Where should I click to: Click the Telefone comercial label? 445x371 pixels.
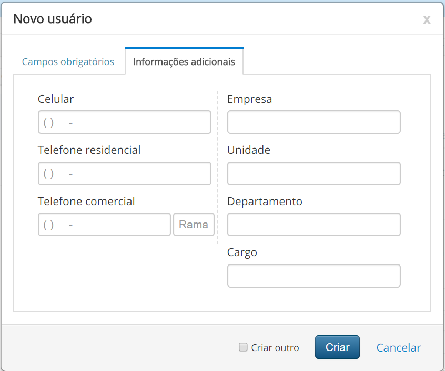(86, 202)
